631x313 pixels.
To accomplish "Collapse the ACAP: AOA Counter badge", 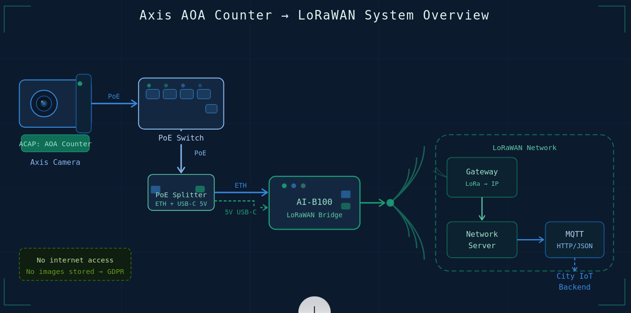I will click(55, 143).
